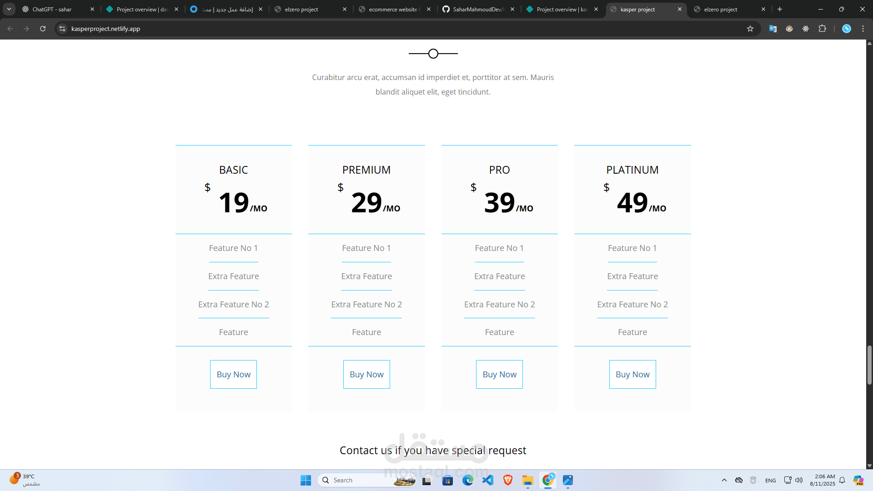Click Buy Now under the PLATINUM plan

[x=632, y=374]
